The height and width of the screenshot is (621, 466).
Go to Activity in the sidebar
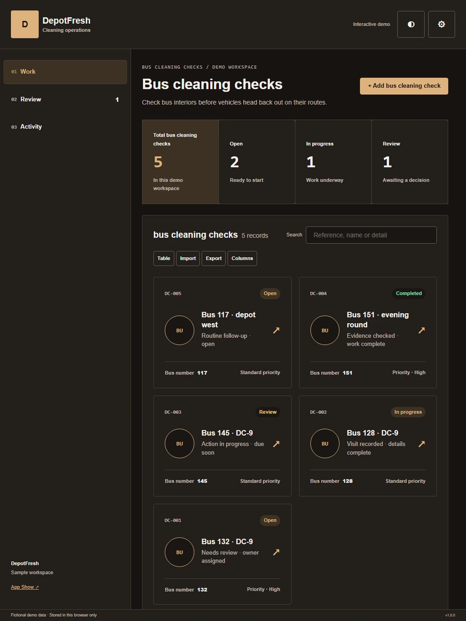click(65, 127)
